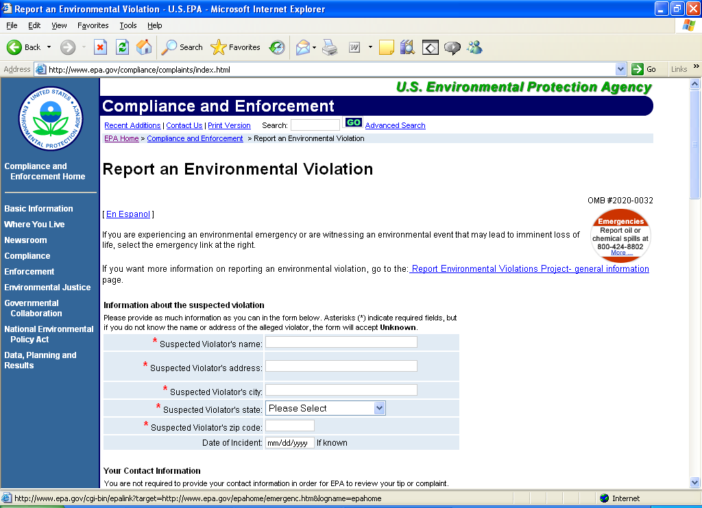Open Newsroom sidebar link
The width and height of the screenshot is (702, 508).
click(x=25, y=240)
